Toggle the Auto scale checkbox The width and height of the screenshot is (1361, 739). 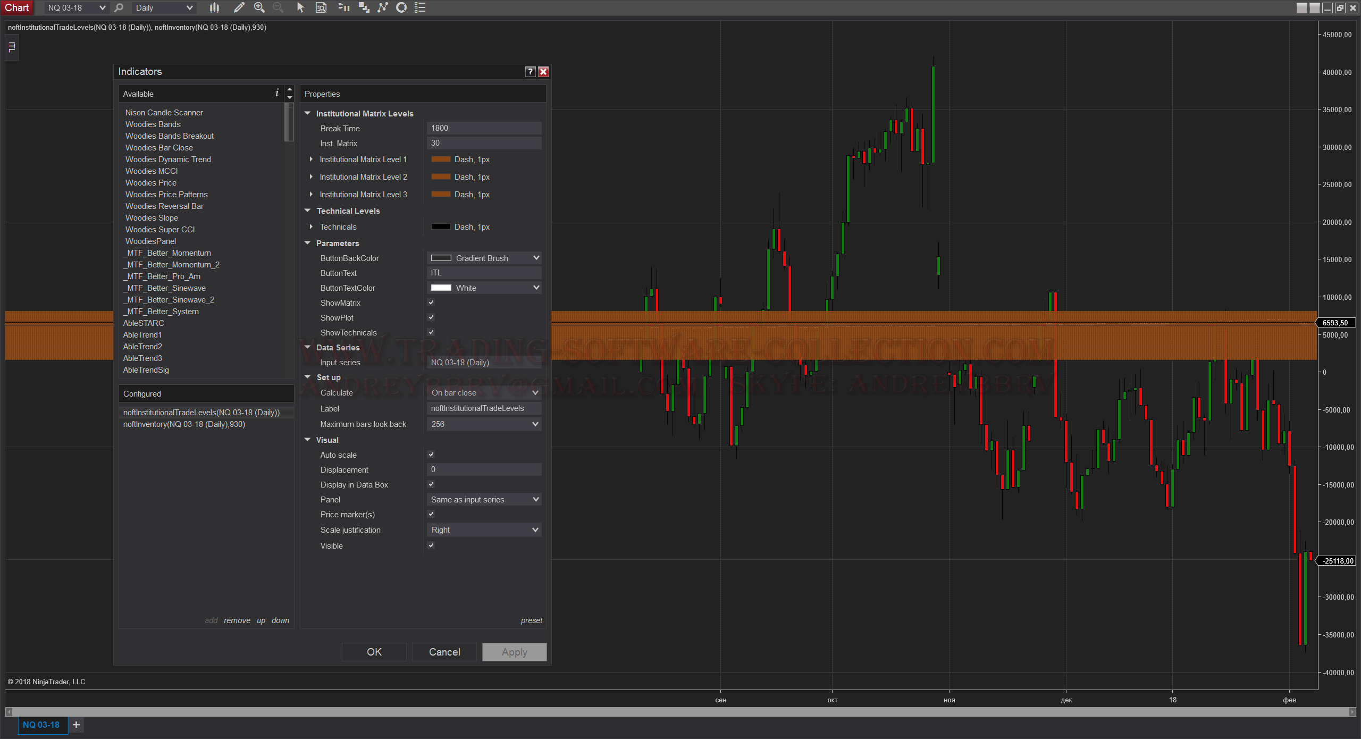pos(431,455)
